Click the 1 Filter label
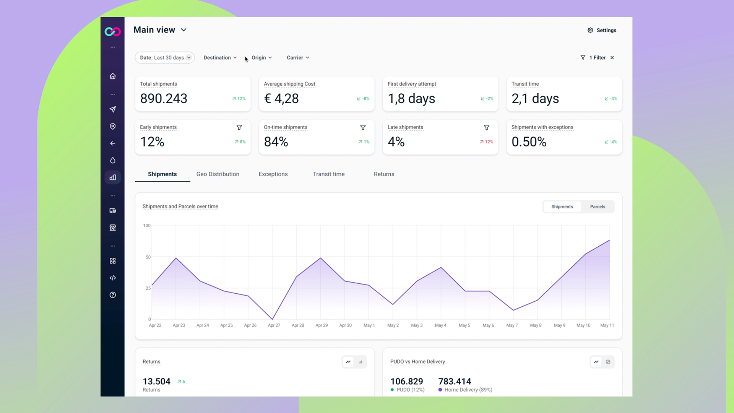 [597, 58]
